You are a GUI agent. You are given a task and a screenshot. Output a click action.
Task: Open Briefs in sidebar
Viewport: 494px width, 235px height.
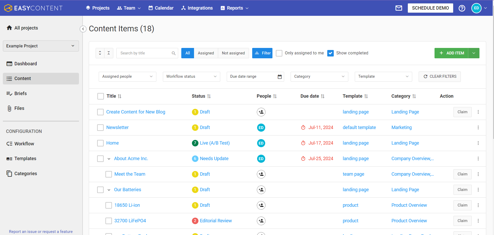pos(41,94)
